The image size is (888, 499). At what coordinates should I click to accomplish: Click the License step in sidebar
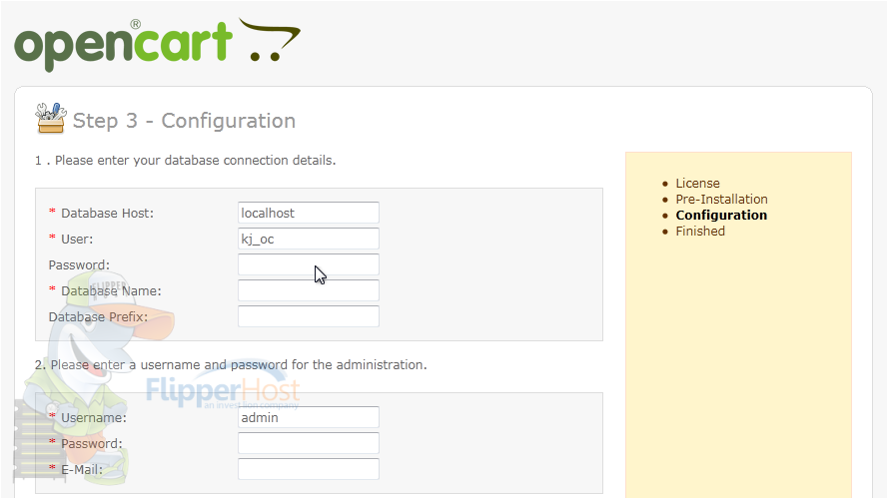point(697,184)
